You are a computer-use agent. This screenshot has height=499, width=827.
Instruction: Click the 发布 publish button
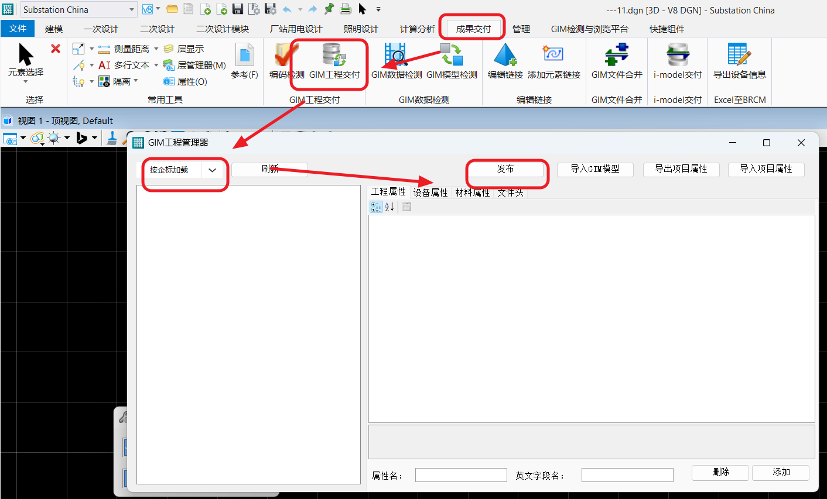pyautogui.click(x=505, y=169)
